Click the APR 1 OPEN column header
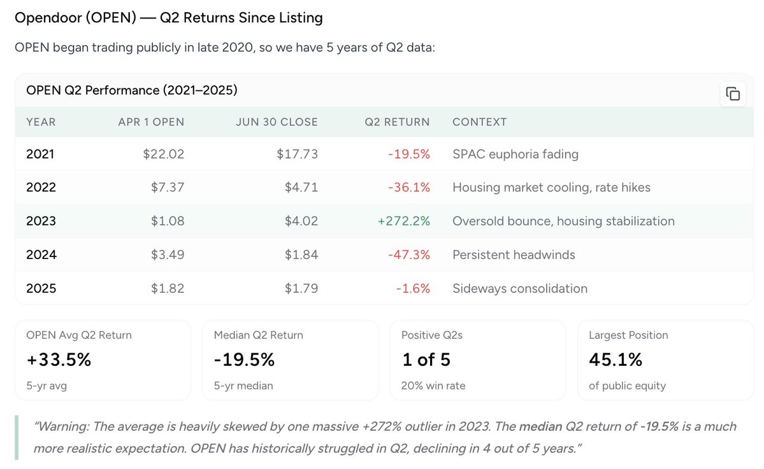 151,122
